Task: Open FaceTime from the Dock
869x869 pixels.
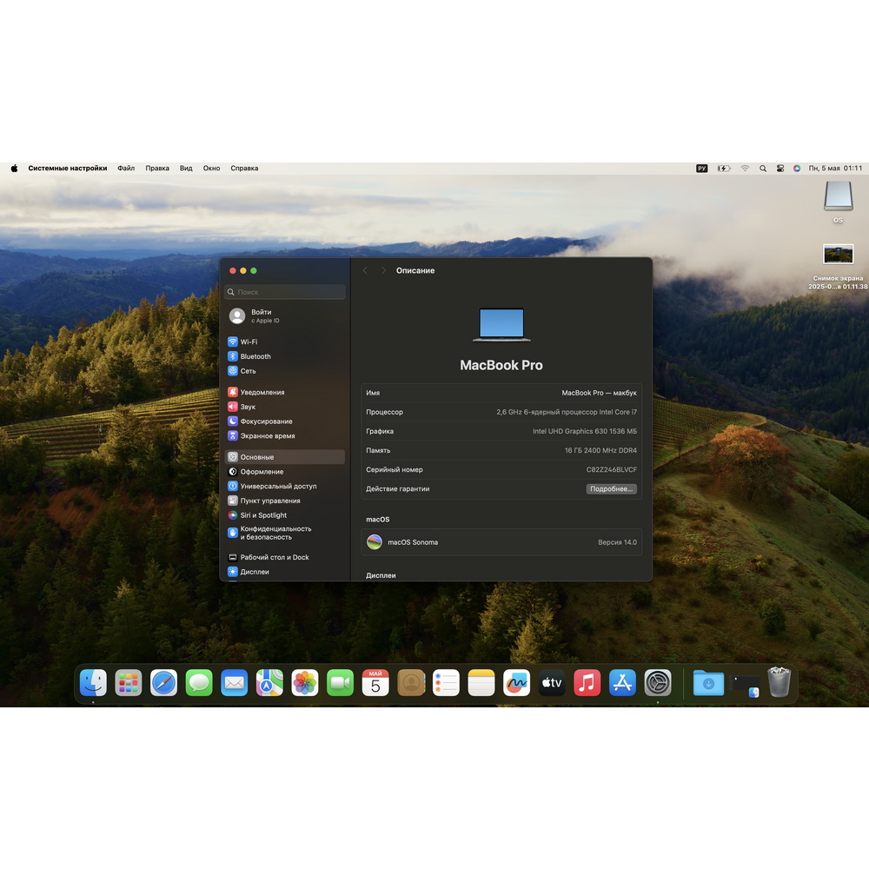Action: 341,683
